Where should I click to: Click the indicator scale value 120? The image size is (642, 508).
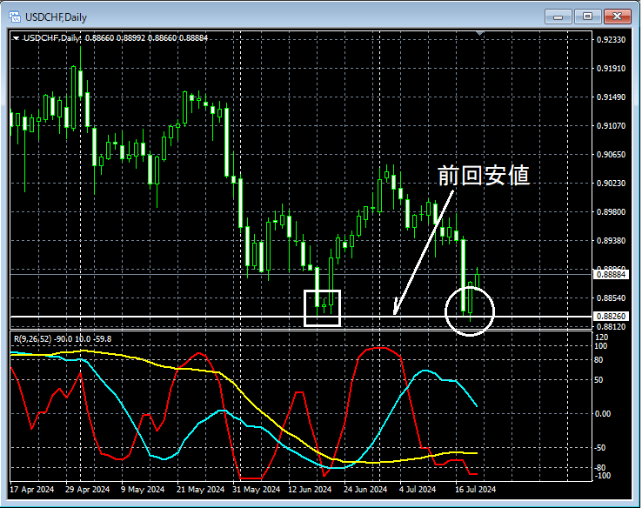[x=601, y=338]
